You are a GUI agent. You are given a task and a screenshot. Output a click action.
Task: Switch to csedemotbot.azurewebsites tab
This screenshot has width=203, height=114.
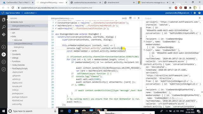coord(86,3)
